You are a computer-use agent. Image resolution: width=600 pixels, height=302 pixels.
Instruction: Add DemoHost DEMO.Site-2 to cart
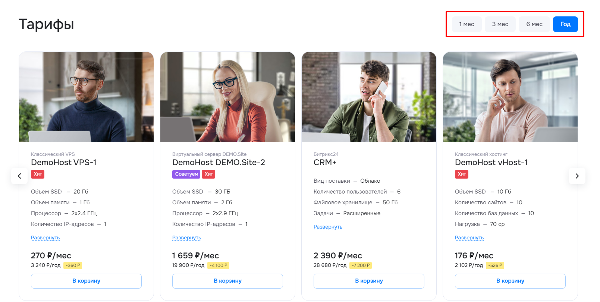(227, 281)
